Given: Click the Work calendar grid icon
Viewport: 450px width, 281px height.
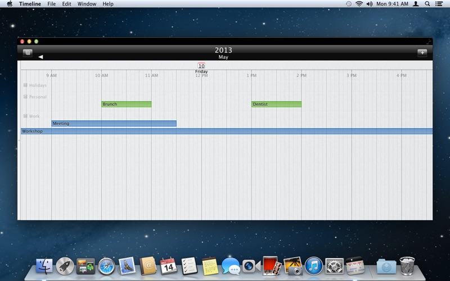Looking at the screenshot, I should (25, 116).
